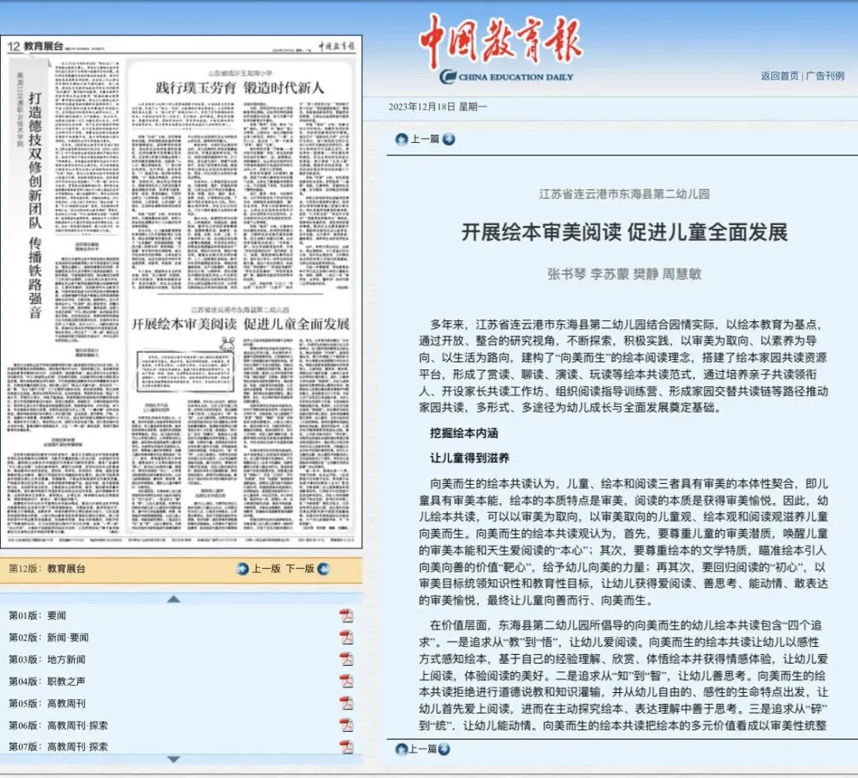Click authors line 张书琴 李苏蒙 樊静 周慧敏
Screen dimensions: 858x778
click(624, 274)
